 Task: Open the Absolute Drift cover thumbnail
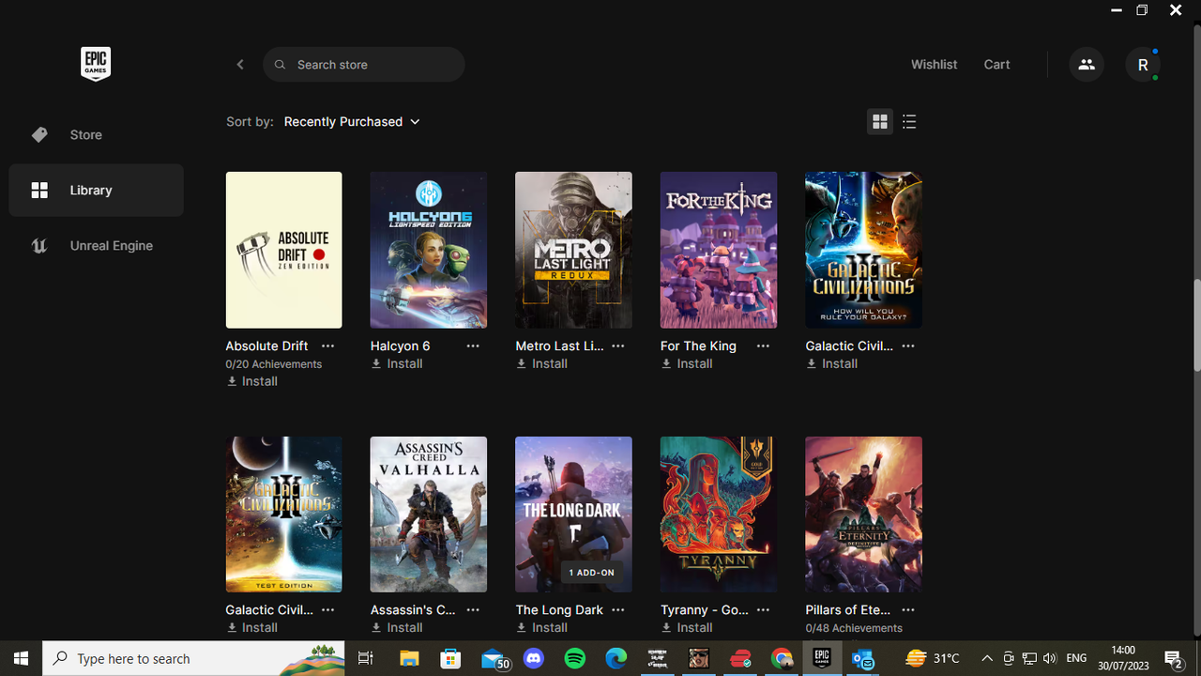(283, 250)
